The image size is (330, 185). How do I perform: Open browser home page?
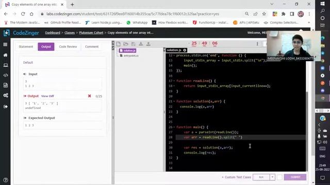(x=31, y=14)
